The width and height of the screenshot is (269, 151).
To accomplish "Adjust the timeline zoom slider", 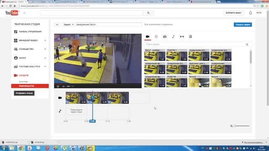I will [242, 126].
